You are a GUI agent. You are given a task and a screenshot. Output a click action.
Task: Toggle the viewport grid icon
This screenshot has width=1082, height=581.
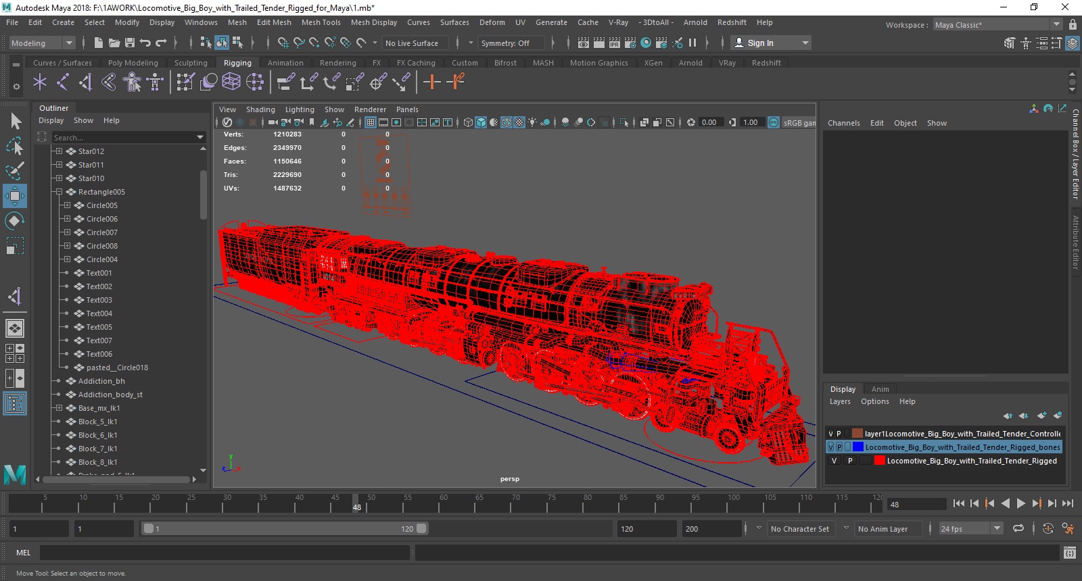[371, 122]
